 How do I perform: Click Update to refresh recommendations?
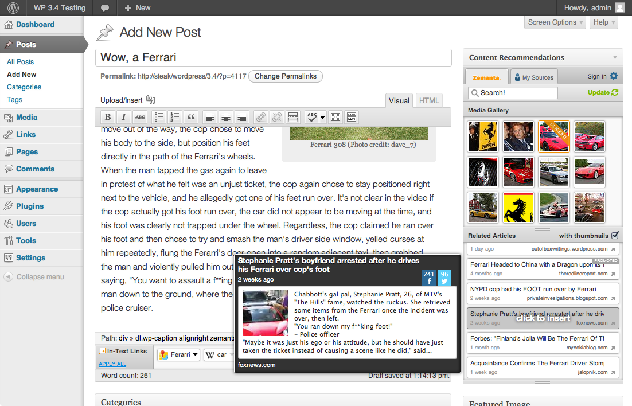click(603, 93)
